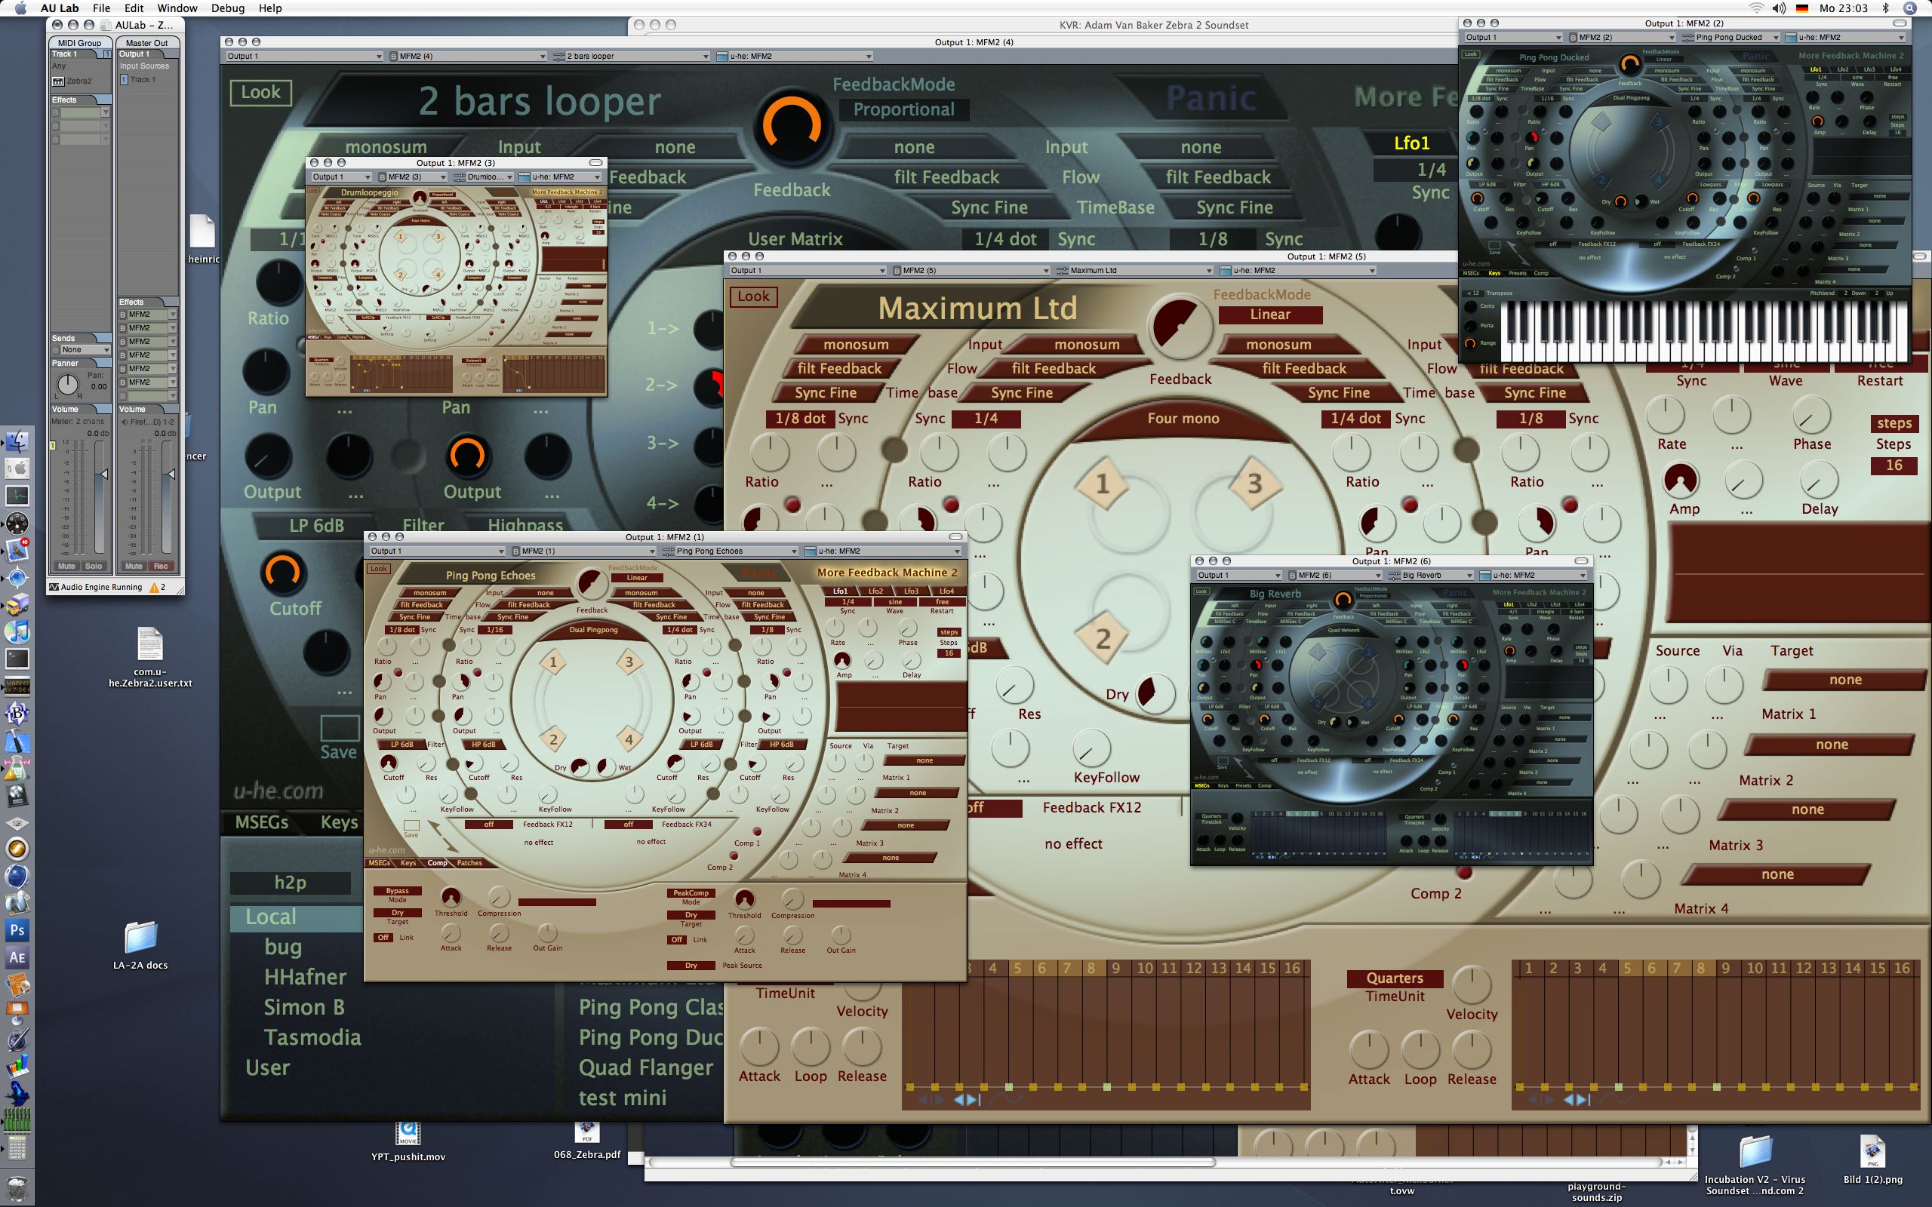Open the Window menu

pos(177,8)
